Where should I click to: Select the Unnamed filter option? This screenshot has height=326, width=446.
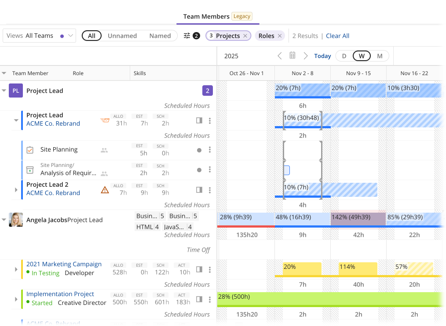(122, 36)
